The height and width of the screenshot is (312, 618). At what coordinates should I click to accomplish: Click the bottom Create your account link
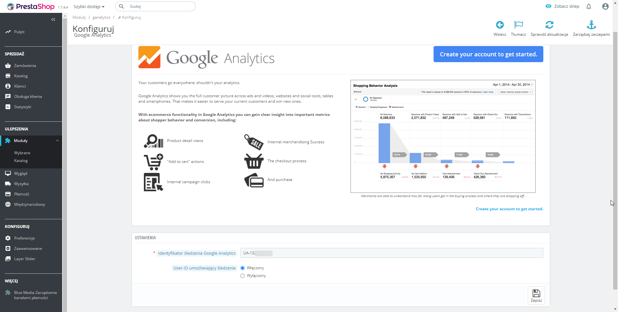510,209
